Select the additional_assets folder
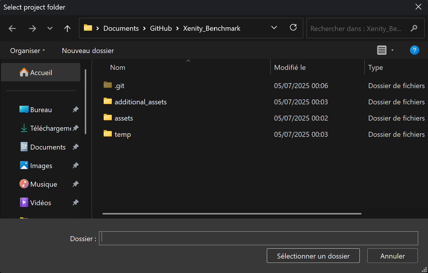 click(x=141, y=102)
